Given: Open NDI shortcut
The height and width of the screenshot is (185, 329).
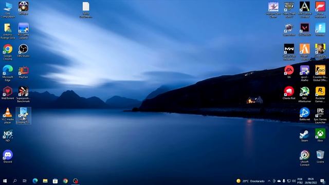Looking at the screenshot, I should 8,136.
